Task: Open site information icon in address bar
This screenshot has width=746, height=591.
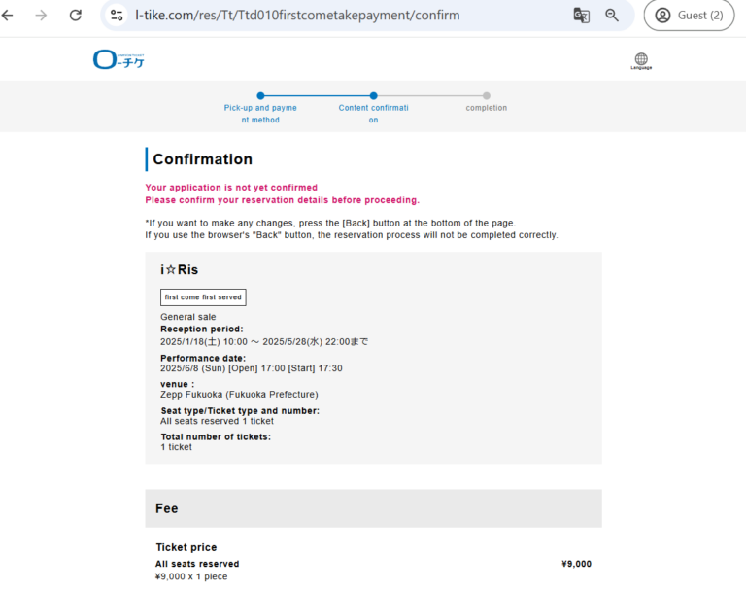Action: 117,16
